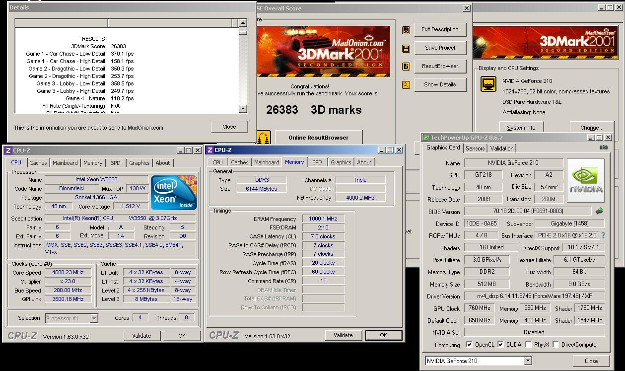This screenshot has height=371, width=625.
Task: Open SPD tab in the CPU window
Action: coord(116,163)
